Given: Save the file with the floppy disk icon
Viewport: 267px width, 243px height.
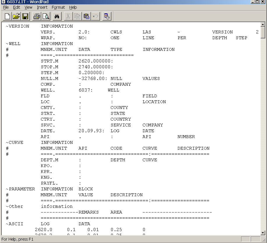Looking at the screenshot, I should (x=25, y=17).
